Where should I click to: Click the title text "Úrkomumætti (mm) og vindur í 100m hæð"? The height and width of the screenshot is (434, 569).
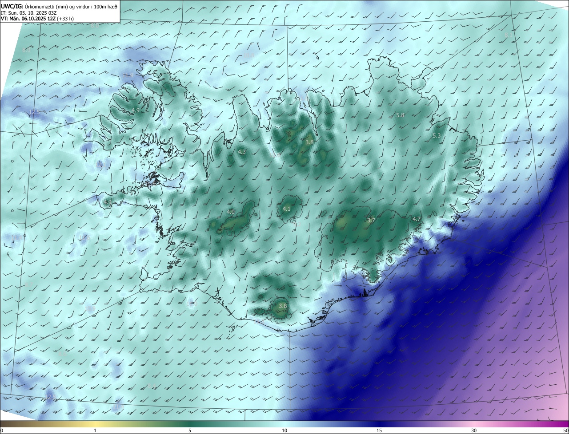click(x=71, y=6)
